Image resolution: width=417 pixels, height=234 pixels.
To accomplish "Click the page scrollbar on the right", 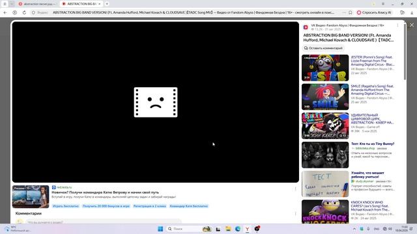I will (405, 52).
